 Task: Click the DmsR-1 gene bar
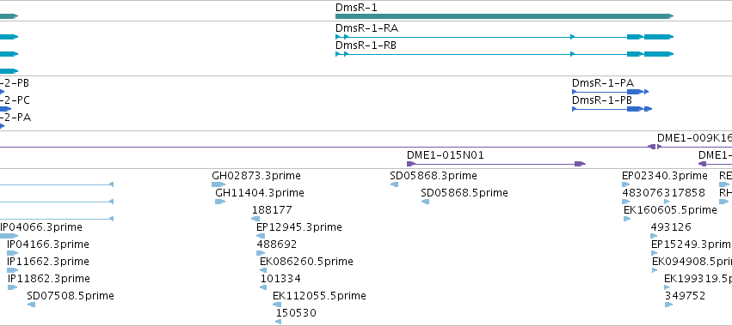point(504,16)
